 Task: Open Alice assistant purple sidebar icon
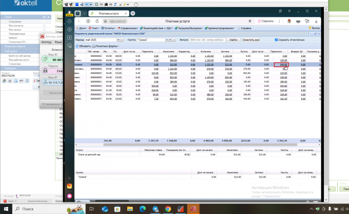coord(70,196)
